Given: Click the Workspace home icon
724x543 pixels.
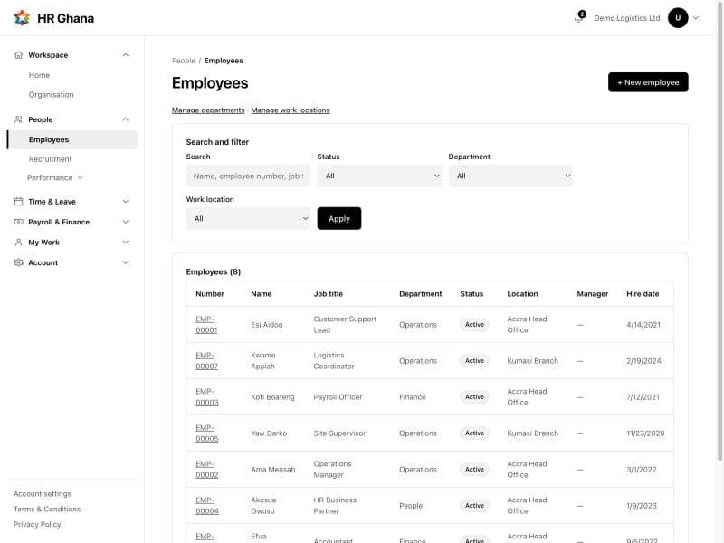Looking at the screenshot, I should (x=18, y=55).
